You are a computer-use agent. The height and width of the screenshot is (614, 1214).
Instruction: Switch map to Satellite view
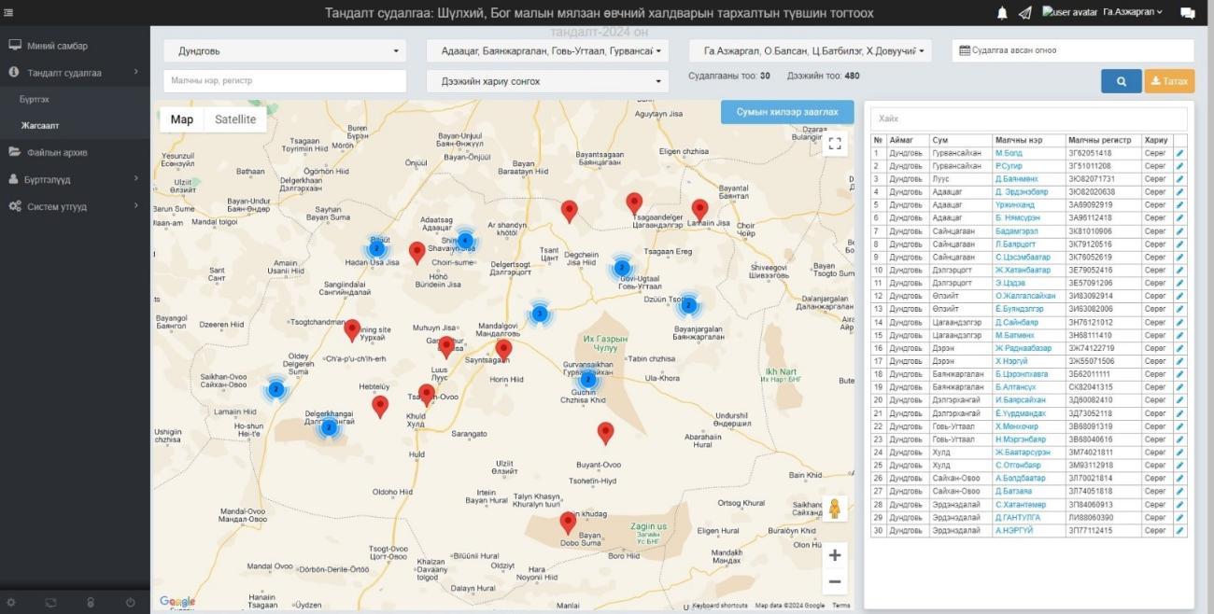(x=235, y=119)
